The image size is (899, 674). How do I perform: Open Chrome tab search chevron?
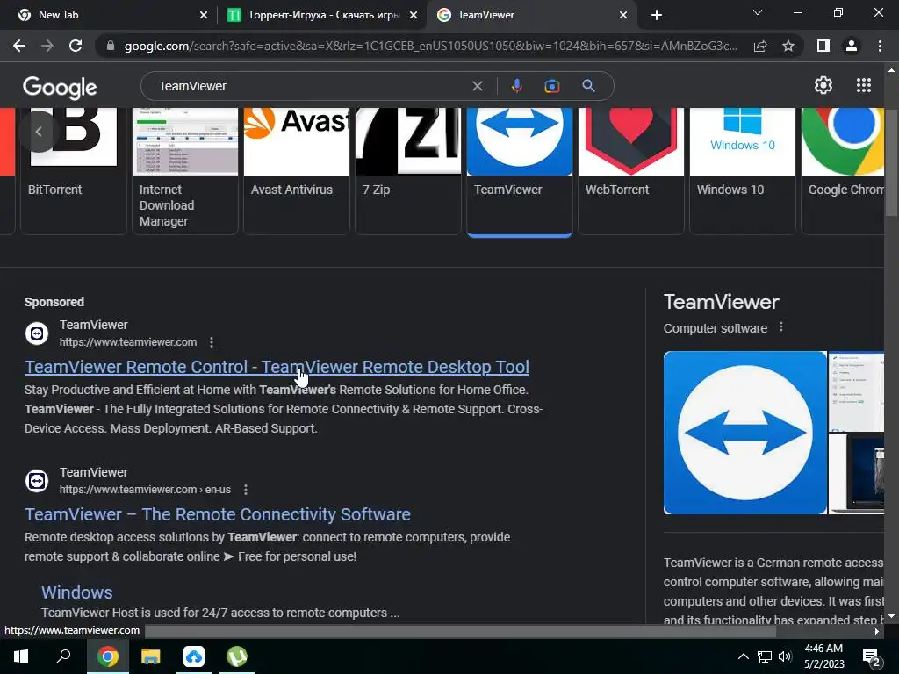pos(758,13)
